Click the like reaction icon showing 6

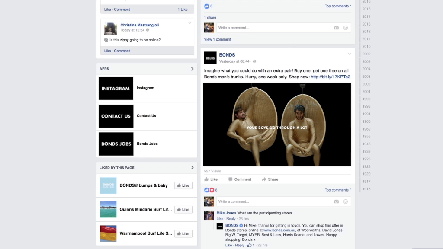point(206,6)
